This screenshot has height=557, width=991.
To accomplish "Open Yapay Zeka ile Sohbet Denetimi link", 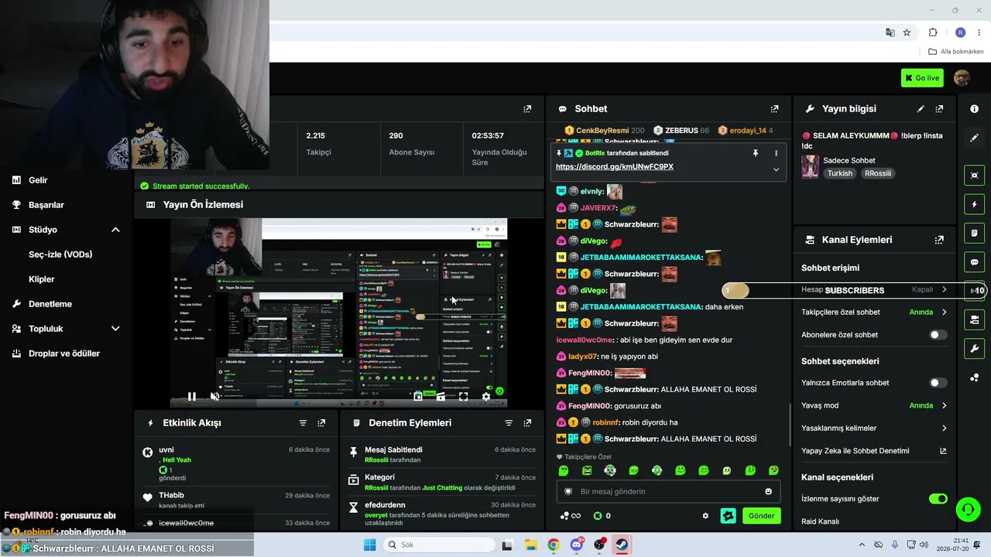I will [x=874, y=451].
